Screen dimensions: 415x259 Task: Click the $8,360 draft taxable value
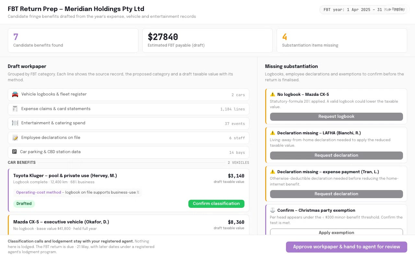click(x=236, y=222)
